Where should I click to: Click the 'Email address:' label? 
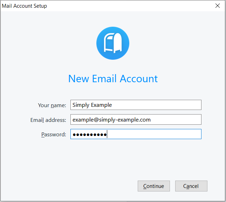tap(48, 120)
